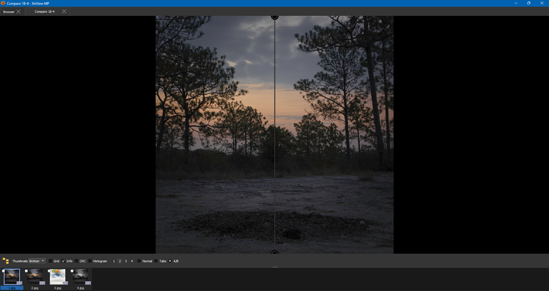Select the Tabs compare mode radio button
549x291 pixels.
[156, 261]
